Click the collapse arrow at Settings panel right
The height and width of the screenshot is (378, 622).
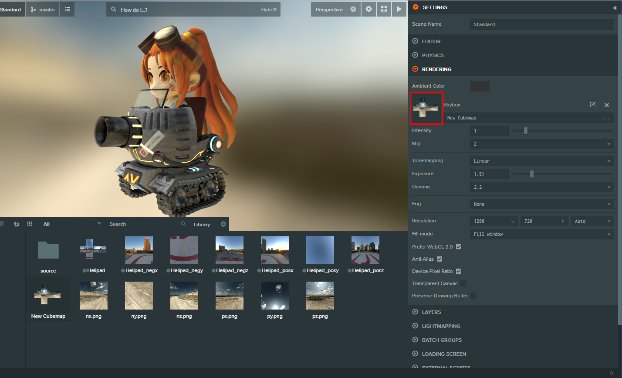(615, 8)
